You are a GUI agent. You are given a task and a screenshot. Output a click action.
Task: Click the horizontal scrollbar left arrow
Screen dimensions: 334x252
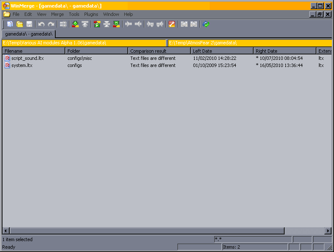click(x=6, y=231)
